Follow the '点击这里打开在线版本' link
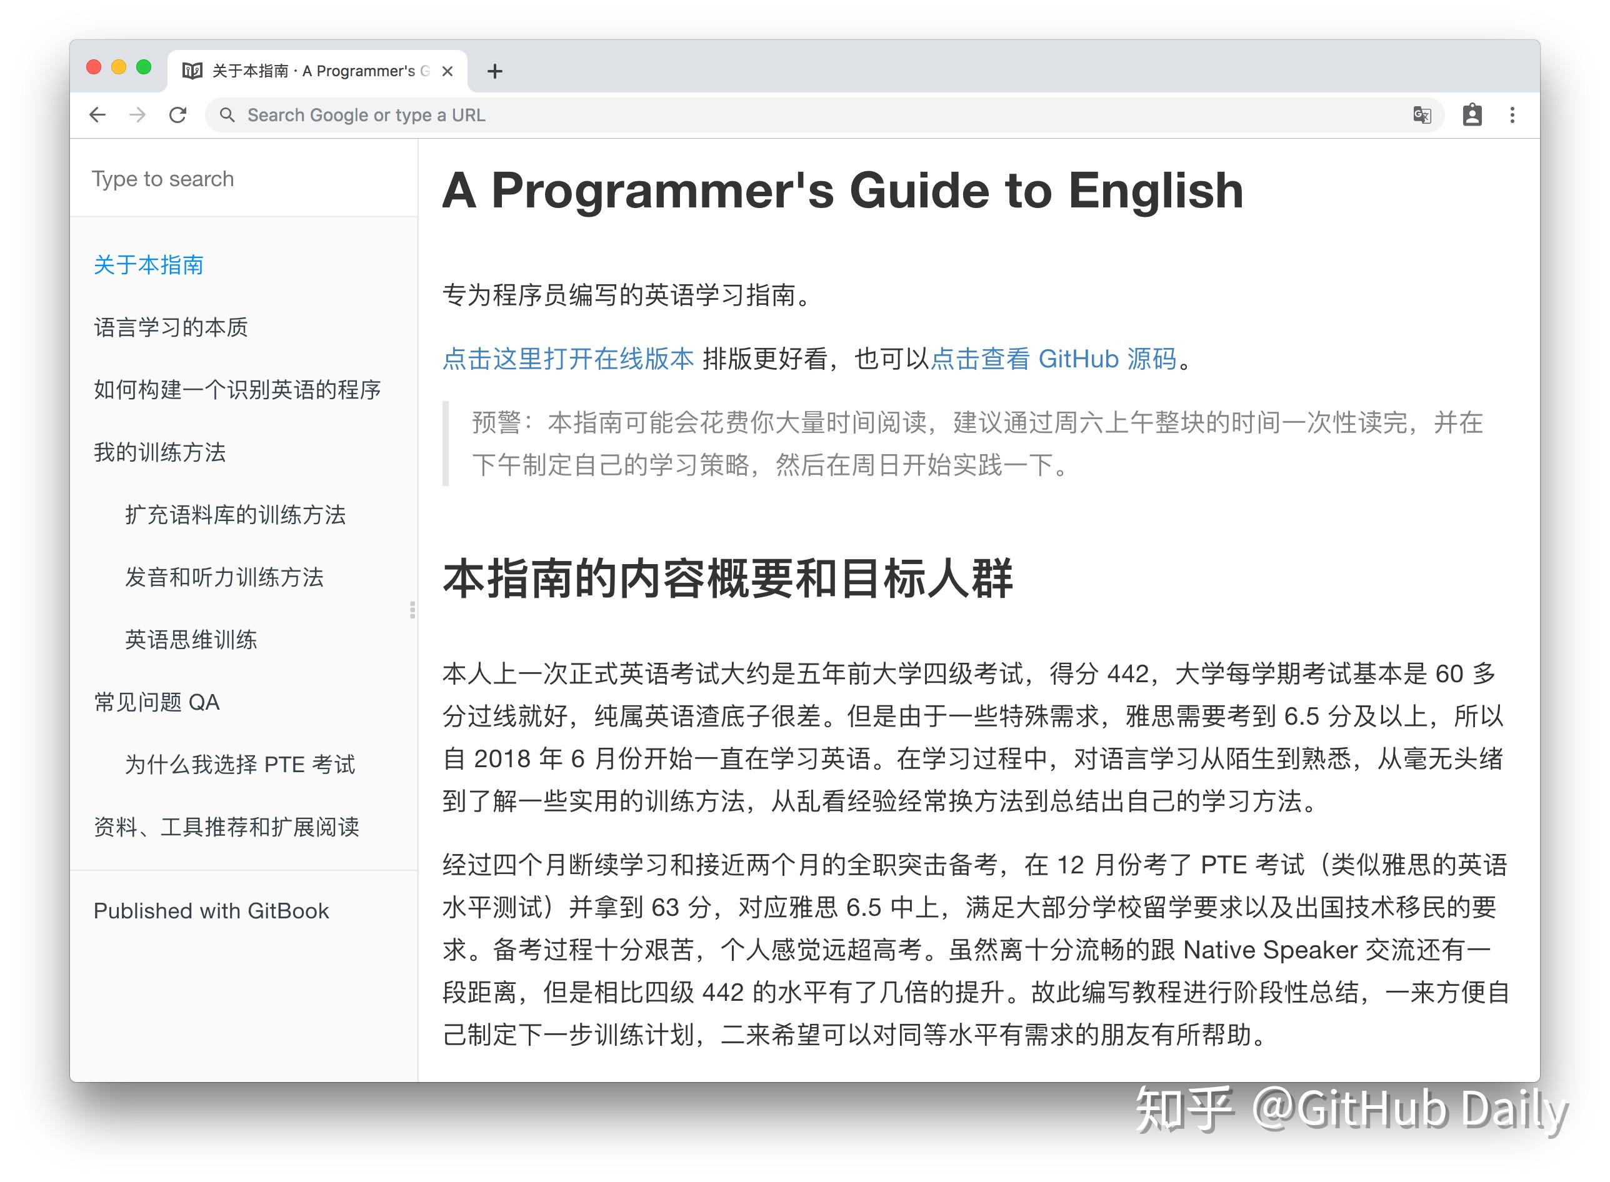This screenshot has height=1182, width=1610. coord(568,359)
